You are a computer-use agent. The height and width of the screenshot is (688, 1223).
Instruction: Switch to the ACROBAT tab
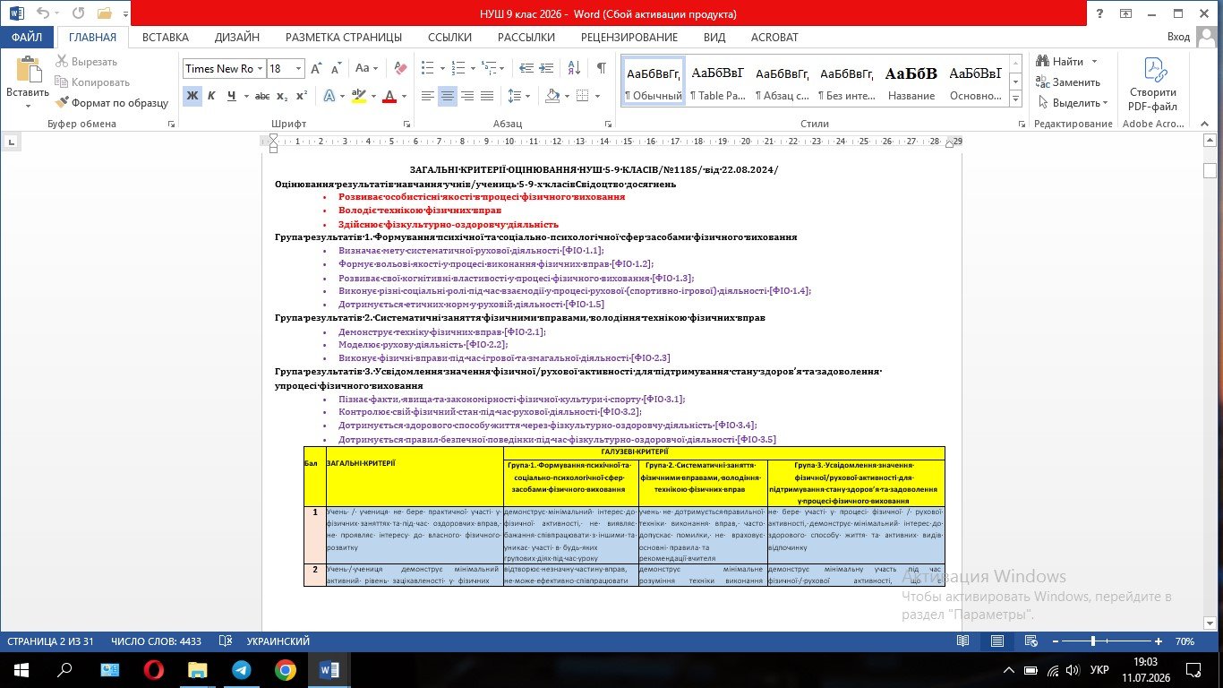point(774,37)
